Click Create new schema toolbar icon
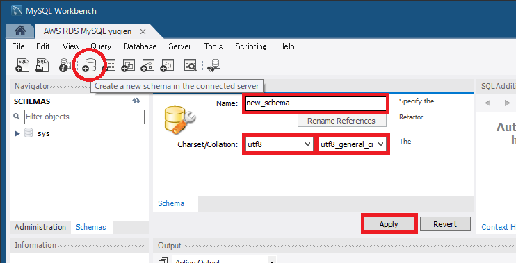Screen dimensions: 516x263 (89, 65)
